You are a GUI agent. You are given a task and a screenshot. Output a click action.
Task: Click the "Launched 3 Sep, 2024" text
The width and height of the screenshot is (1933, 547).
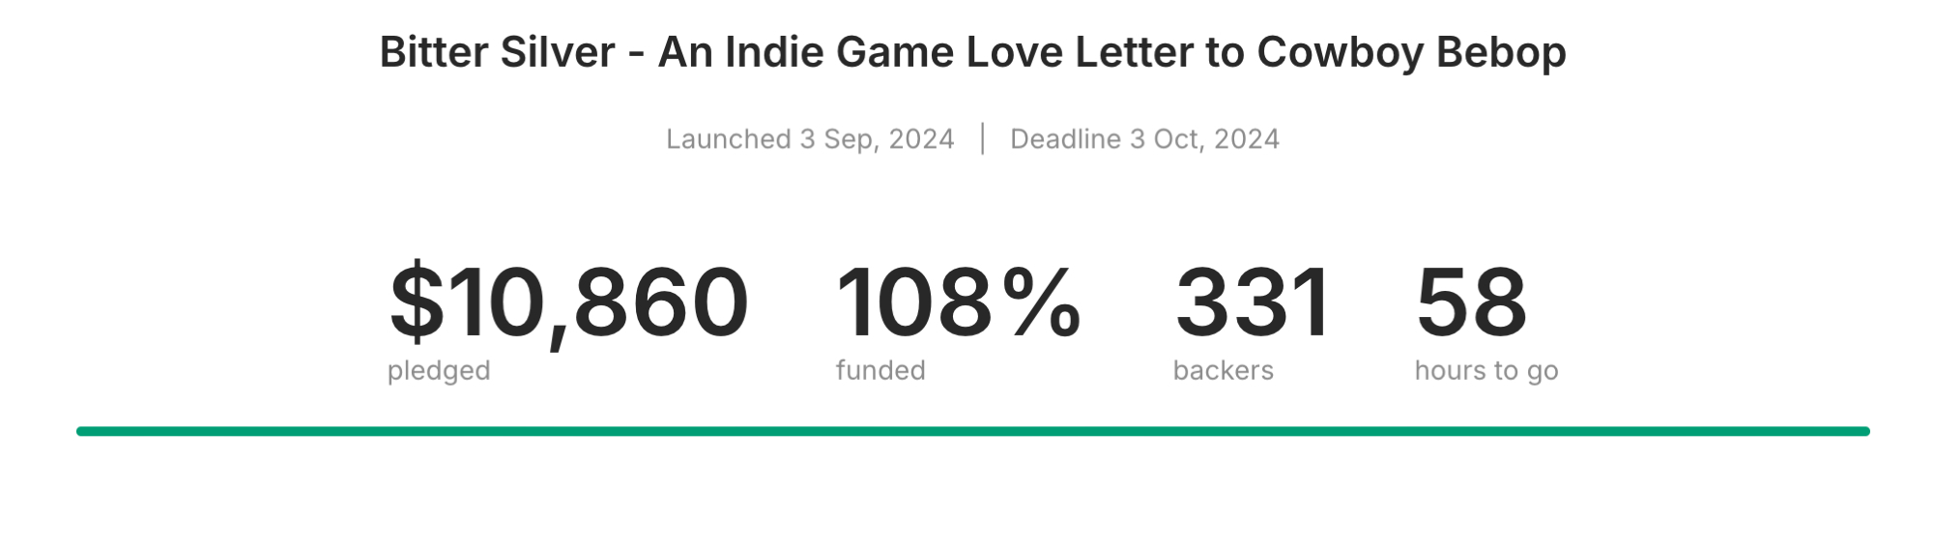pyautogui.click(x=810, y=139)
